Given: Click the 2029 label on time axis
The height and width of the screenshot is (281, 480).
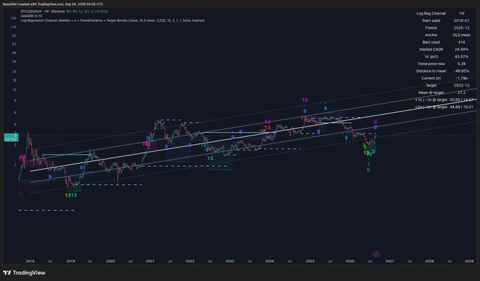Looking at the screenshot, I should 469,261.
